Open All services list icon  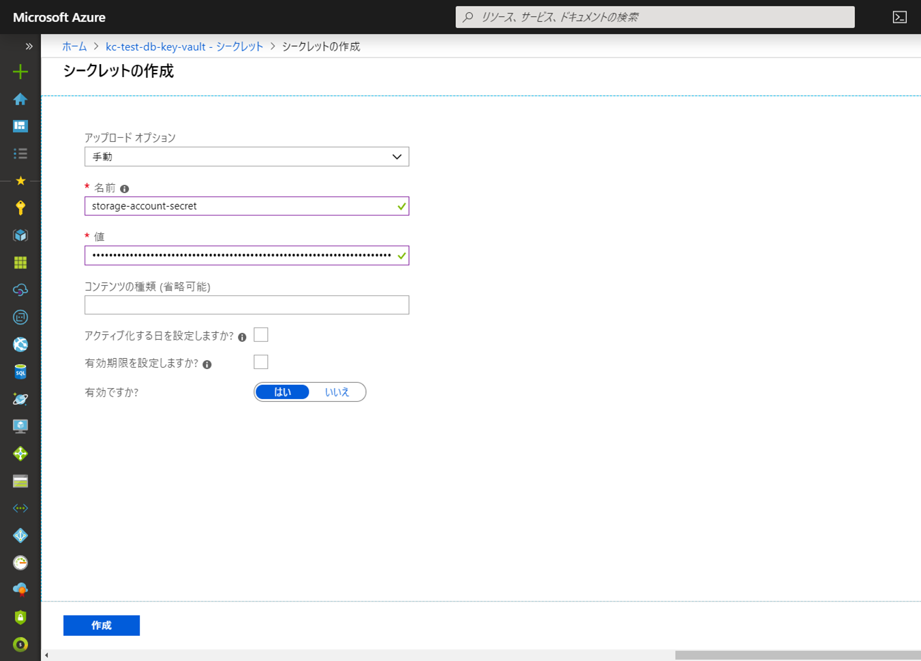click(20, 153)
